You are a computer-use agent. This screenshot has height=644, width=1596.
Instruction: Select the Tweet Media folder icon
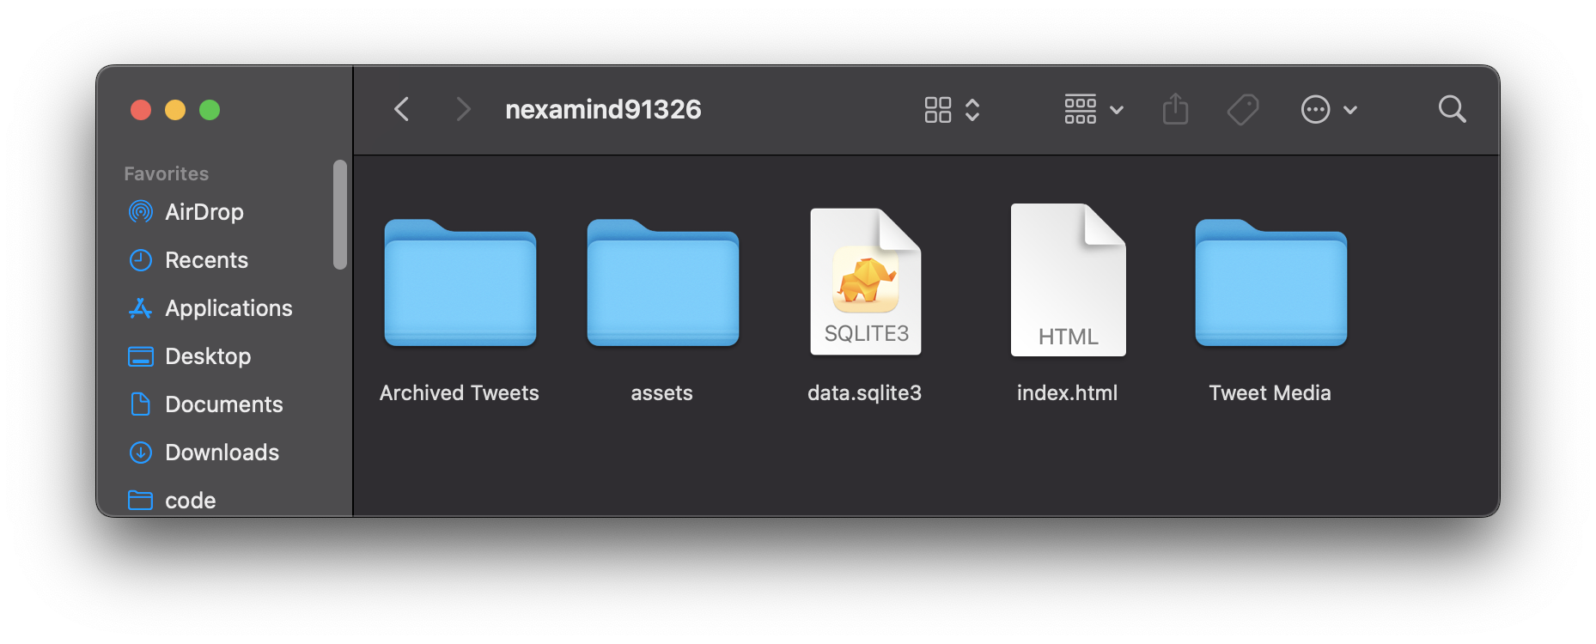(x=1271, y=283)
